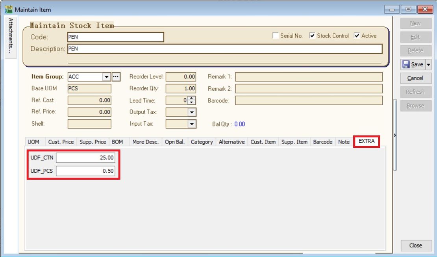437x257 pixels.
Task: Open the Output Tax dropdown
Action: coord(192,112)
